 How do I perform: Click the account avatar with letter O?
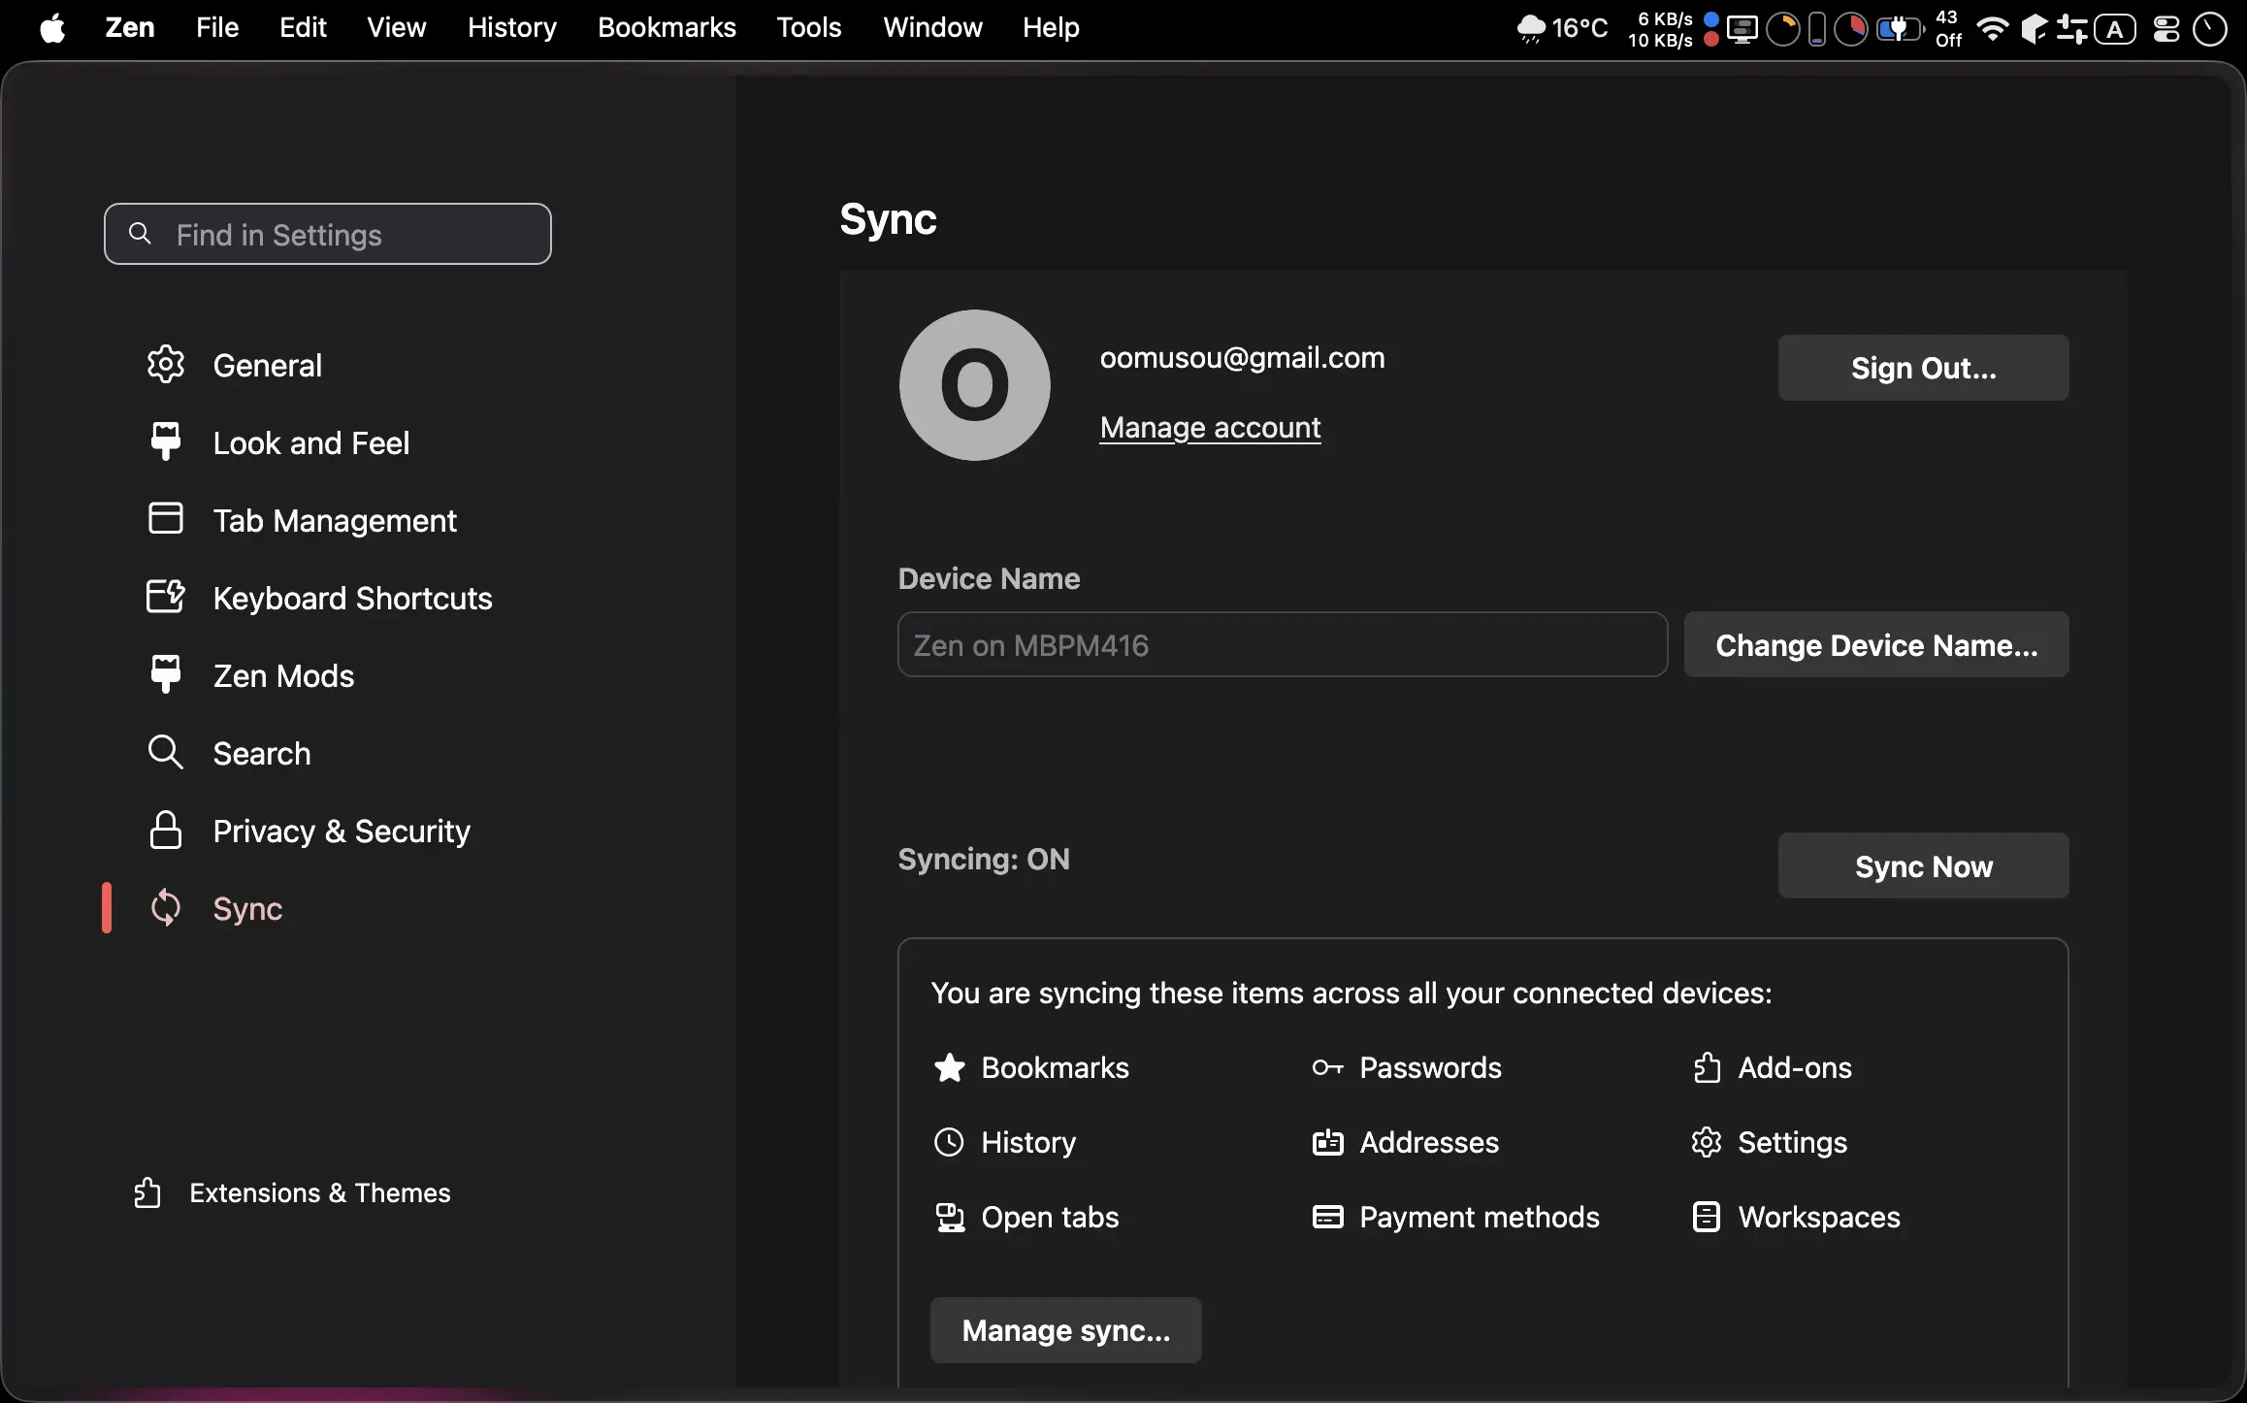click(x=974, y=385)
